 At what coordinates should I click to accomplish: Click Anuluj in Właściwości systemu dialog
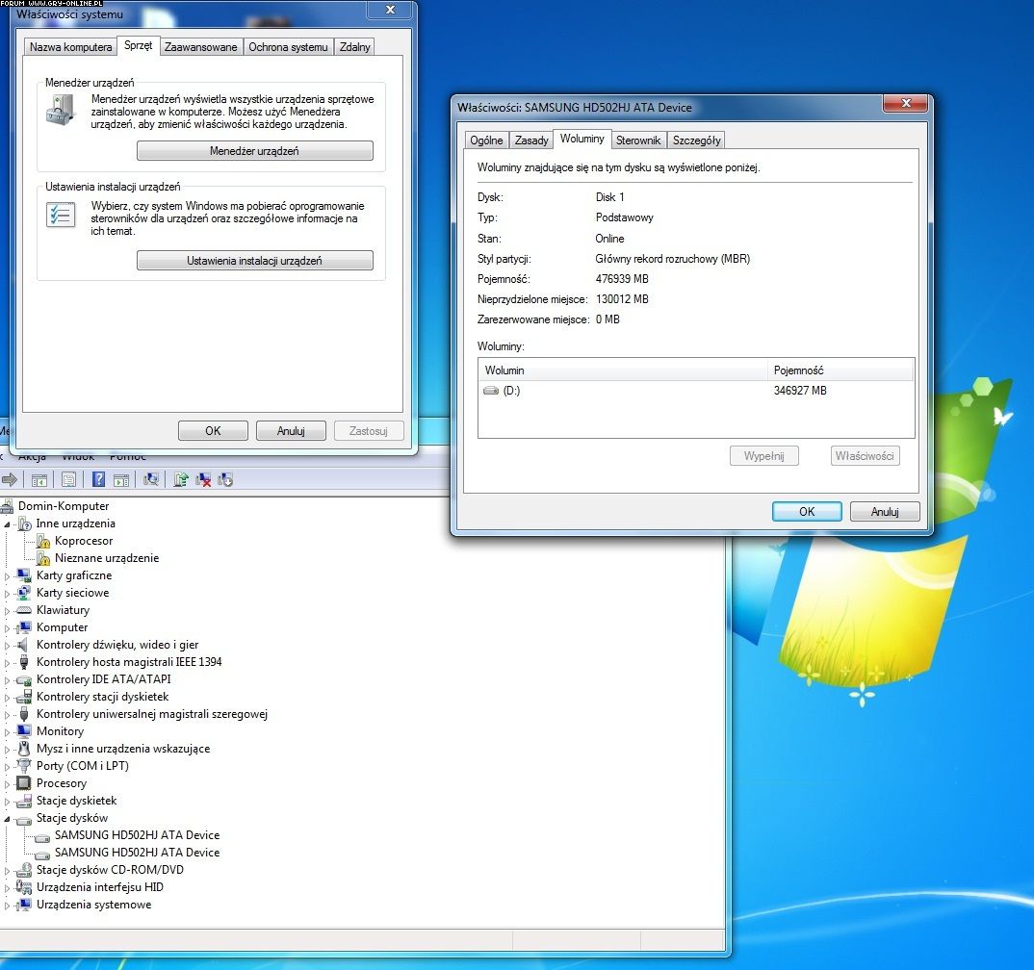(x=291, y=431)
